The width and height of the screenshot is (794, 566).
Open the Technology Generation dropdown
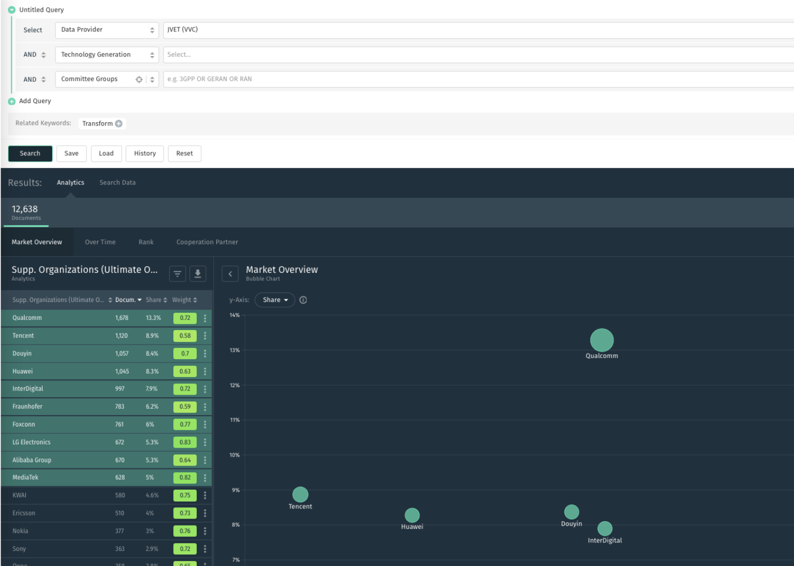tap(107, 55)
